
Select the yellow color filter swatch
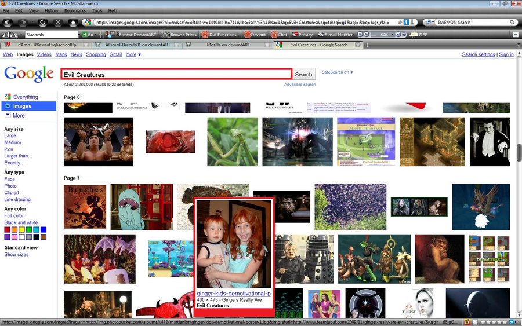tap(21, 230)
